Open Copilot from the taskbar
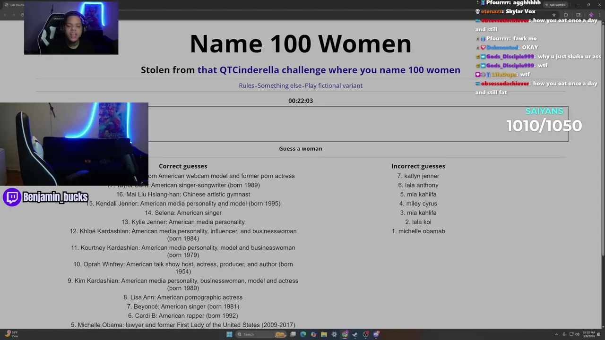The image size is (605, 340). (x=313, y=334)
